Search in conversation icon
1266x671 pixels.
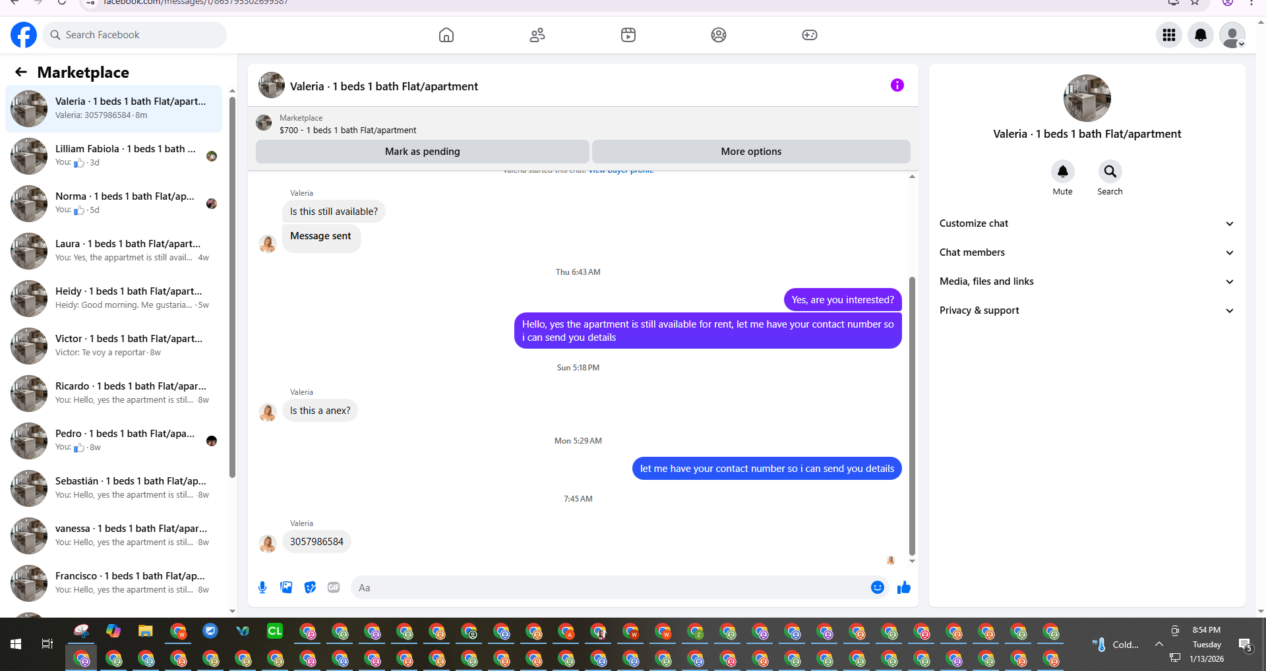point(1110,171)
